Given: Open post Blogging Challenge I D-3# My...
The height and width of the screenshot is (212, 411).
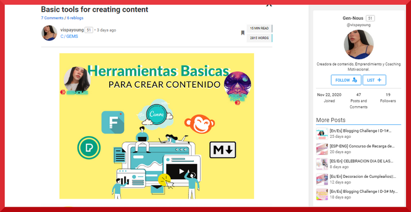Looking at the screenshot, I should (x=363, y=191).
